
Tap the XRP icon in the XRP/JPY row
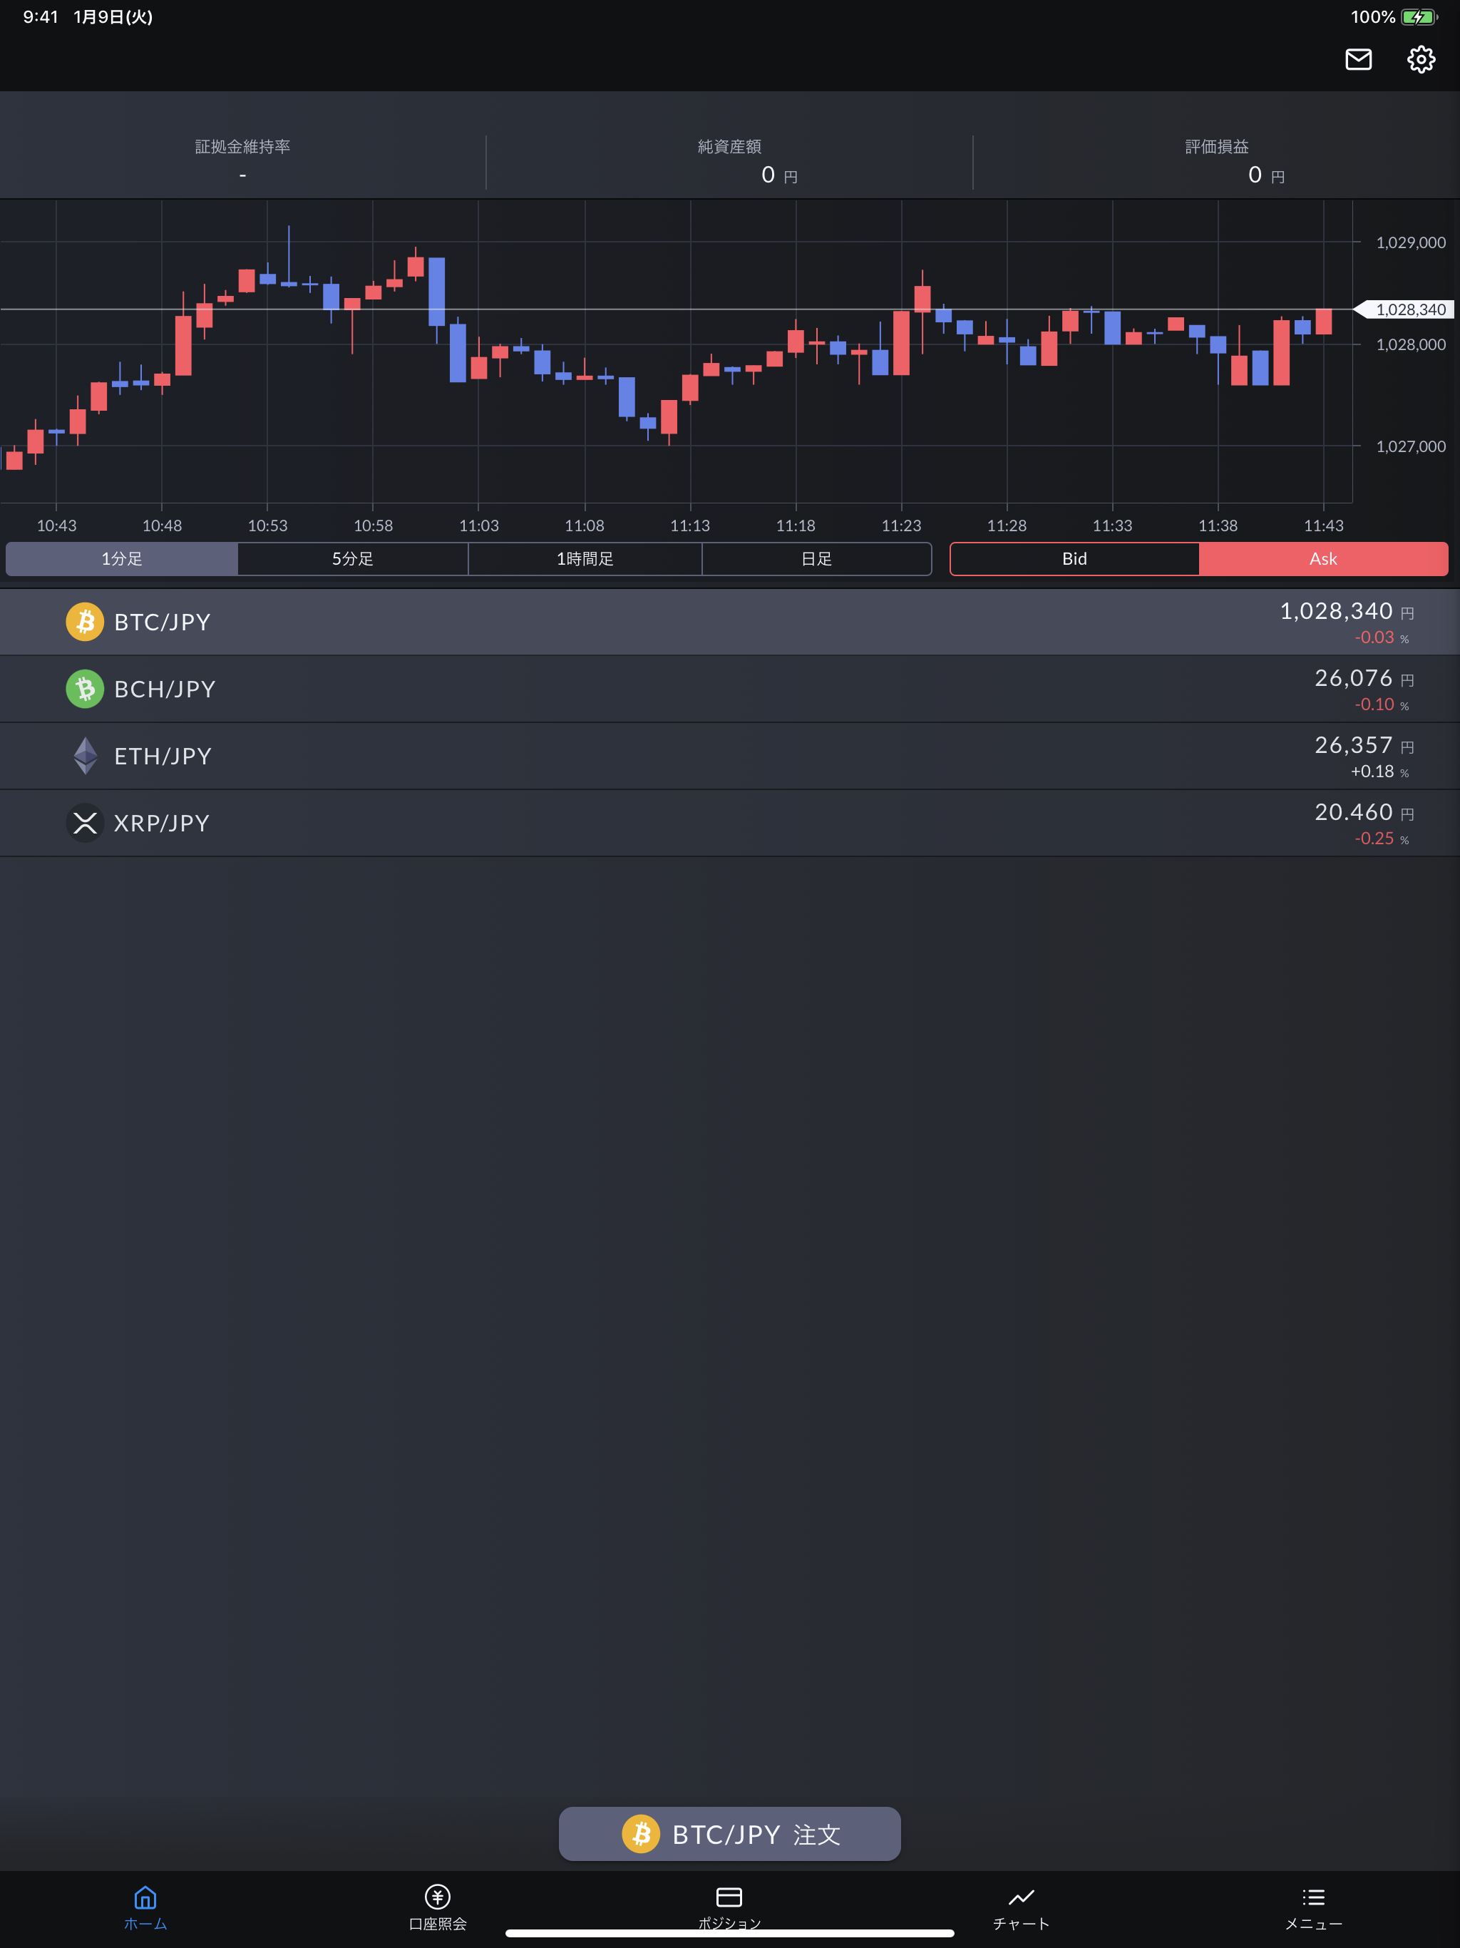pos(86,824)
